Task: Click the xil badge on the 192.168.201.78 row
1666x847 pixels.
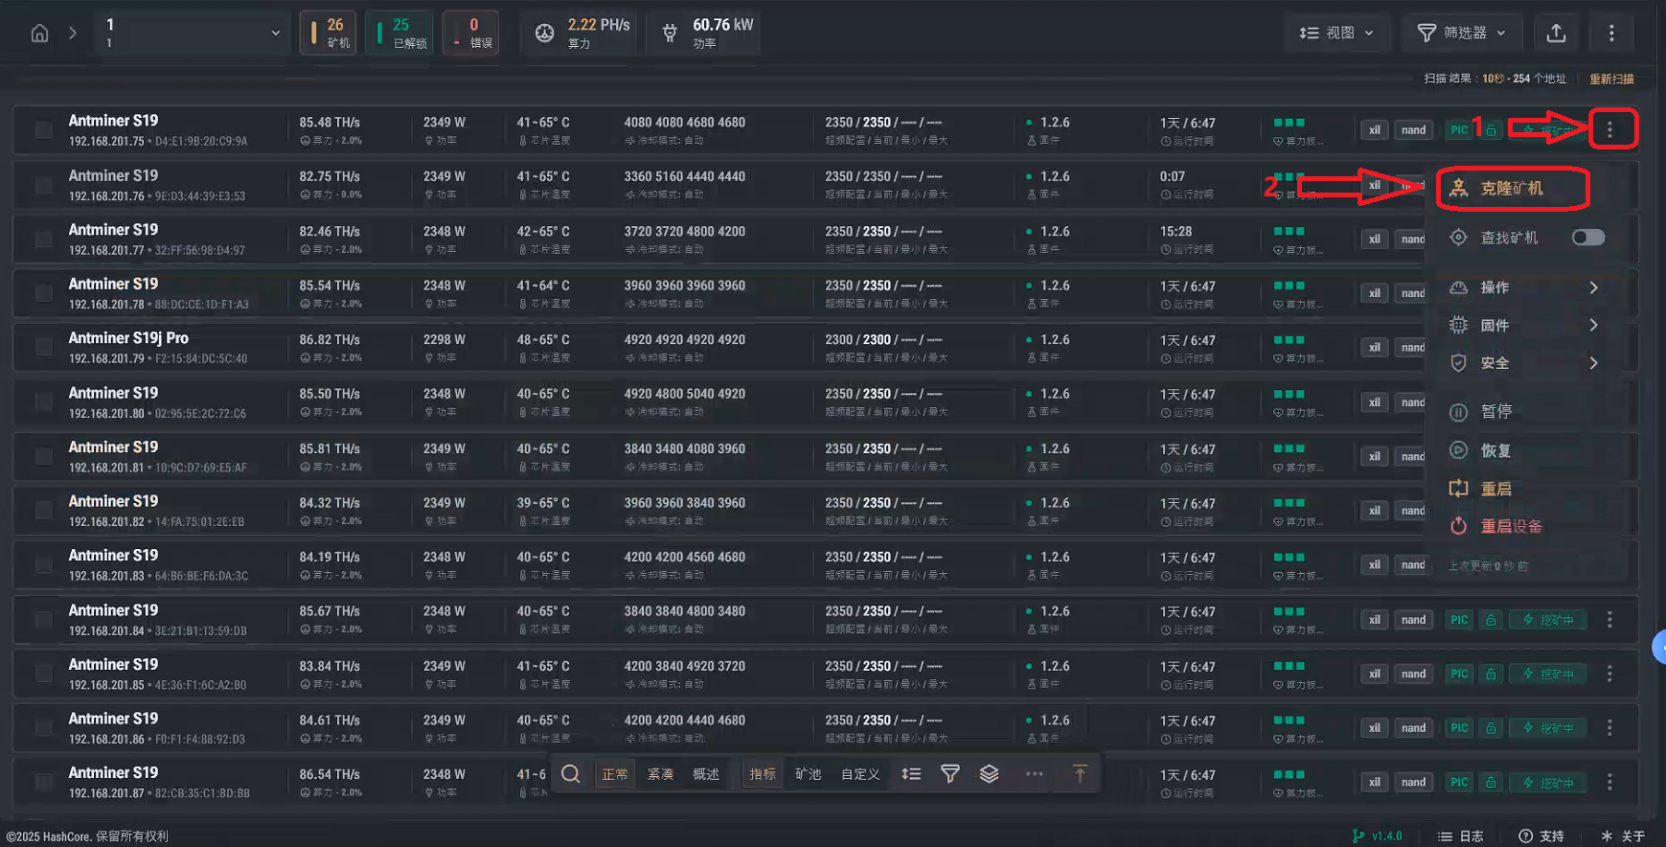Action: [1375, 293]
